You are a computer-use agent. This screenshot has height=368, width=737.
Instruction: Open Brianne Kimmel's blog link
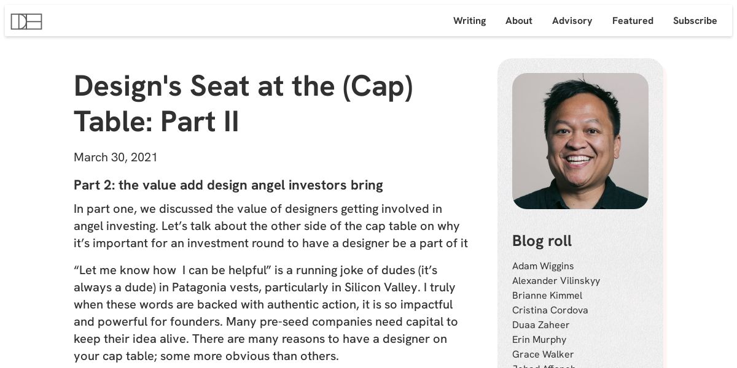547,296
